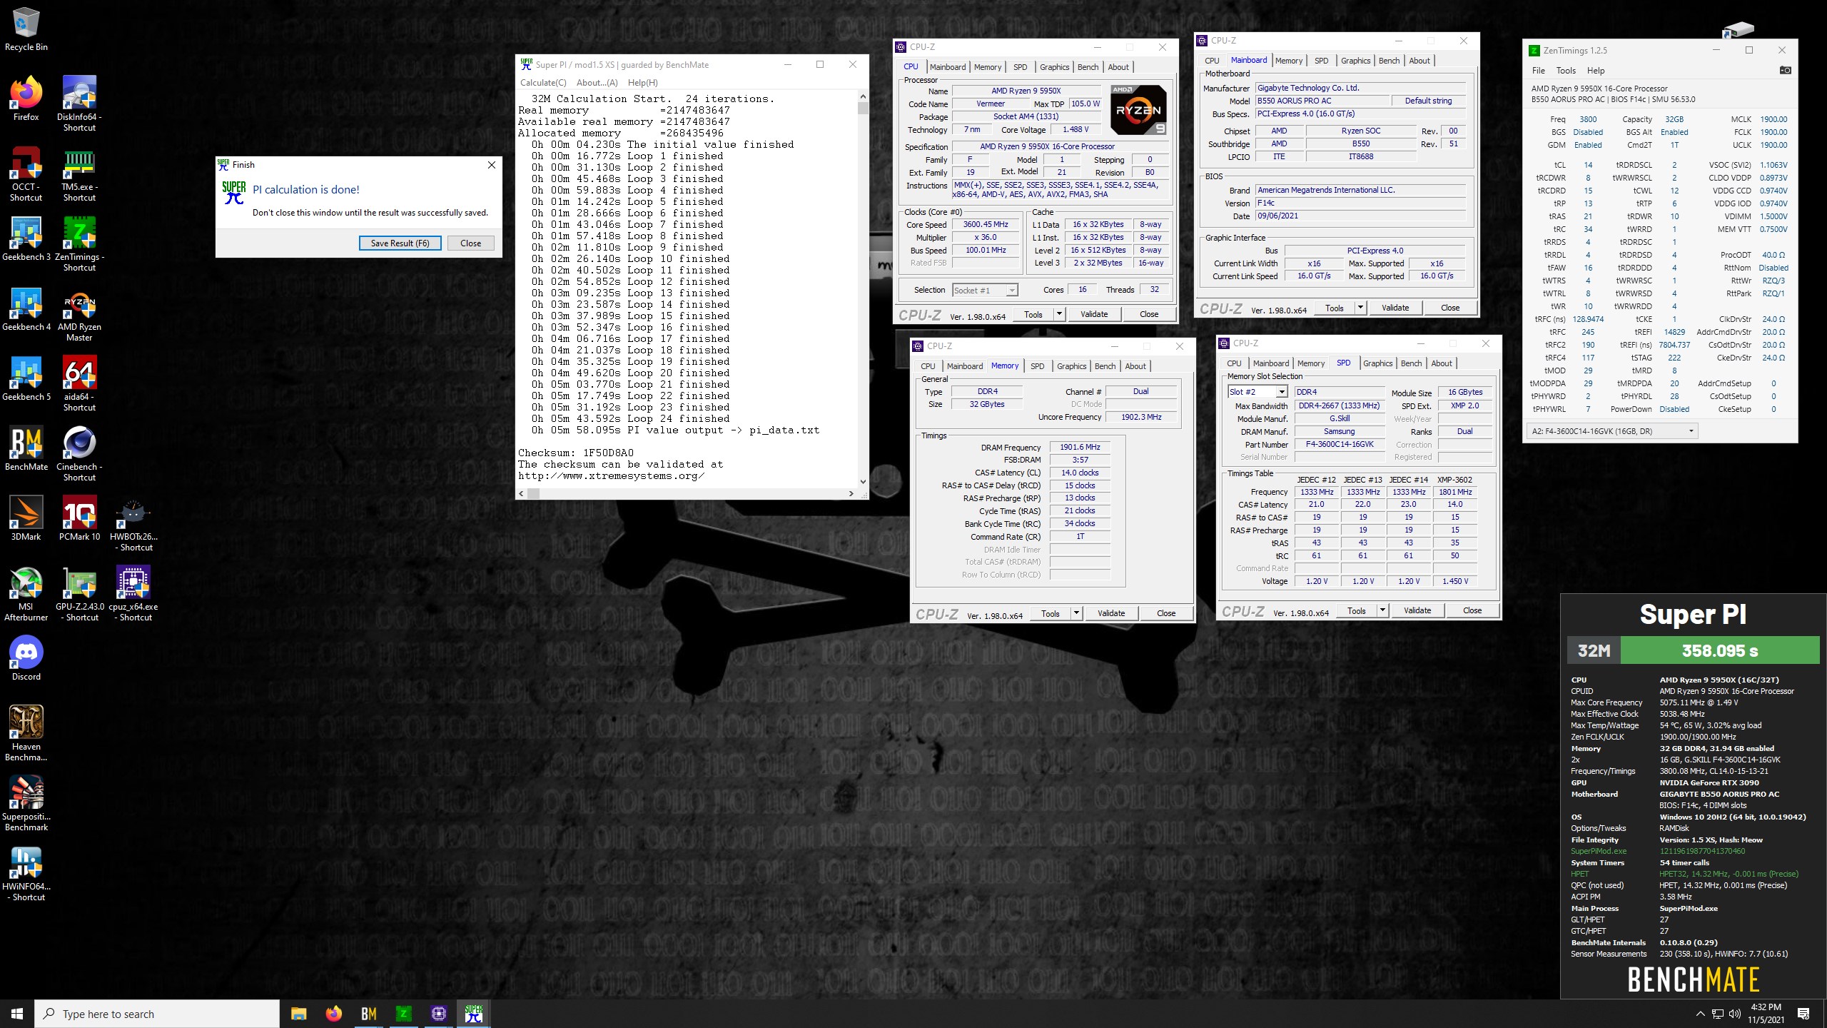The height and width of the screenshot is (1028, 1827).
Task: Select Graphics tab in CPU-Z Memory window
Action: click(1071, 366)
